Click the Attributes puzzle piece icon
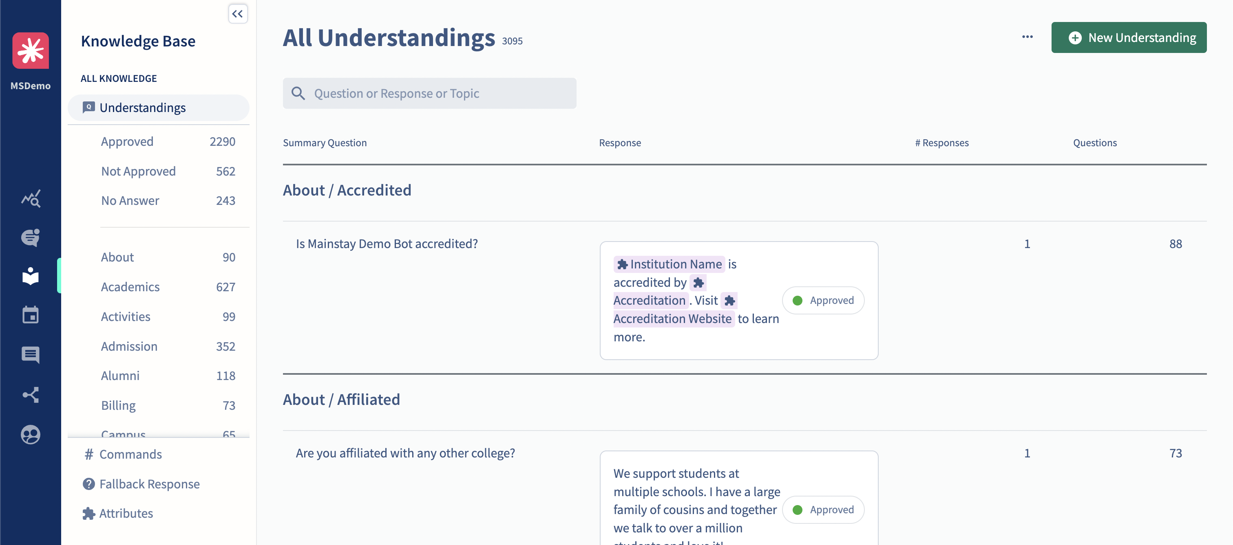 pyautogui.click(x=88, y=514)
